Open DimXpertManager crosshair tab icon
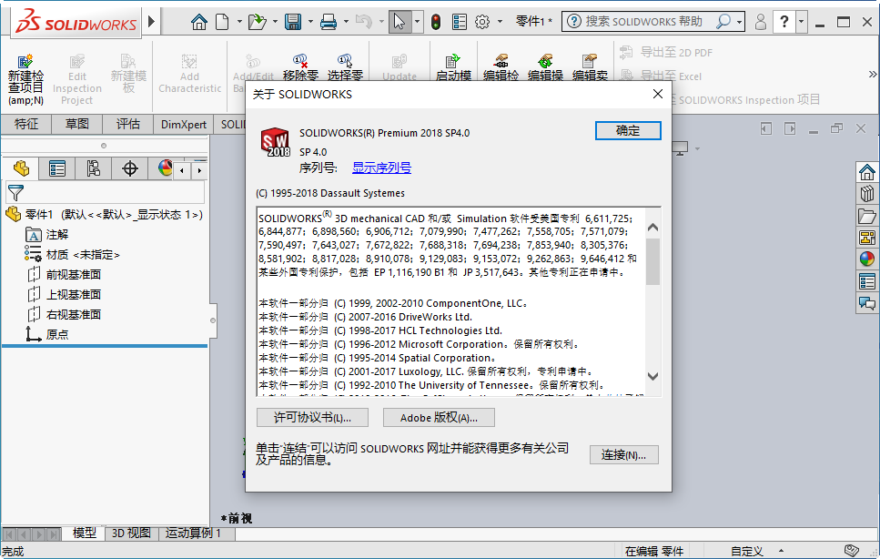The width and height of the screenshot is (880, 559). pos(129,168)
